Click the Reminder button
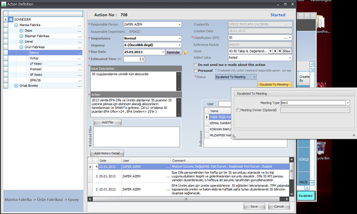Screen dimensions: 357x214 173,53
